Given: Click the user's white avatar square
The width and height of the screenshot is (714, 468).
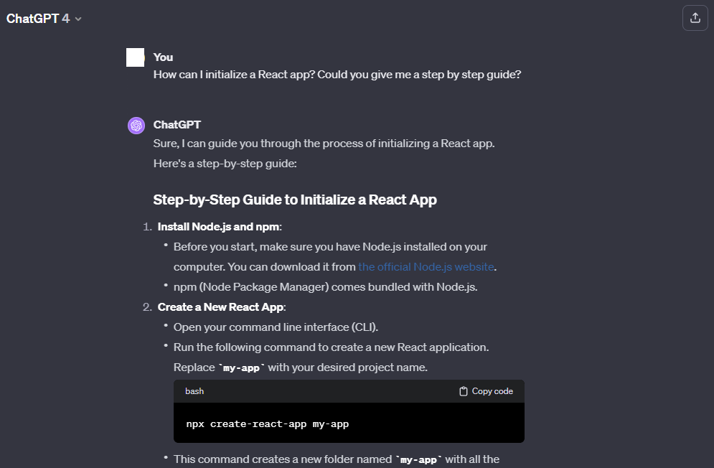Looking at the screenshot, I should (135, 57).
